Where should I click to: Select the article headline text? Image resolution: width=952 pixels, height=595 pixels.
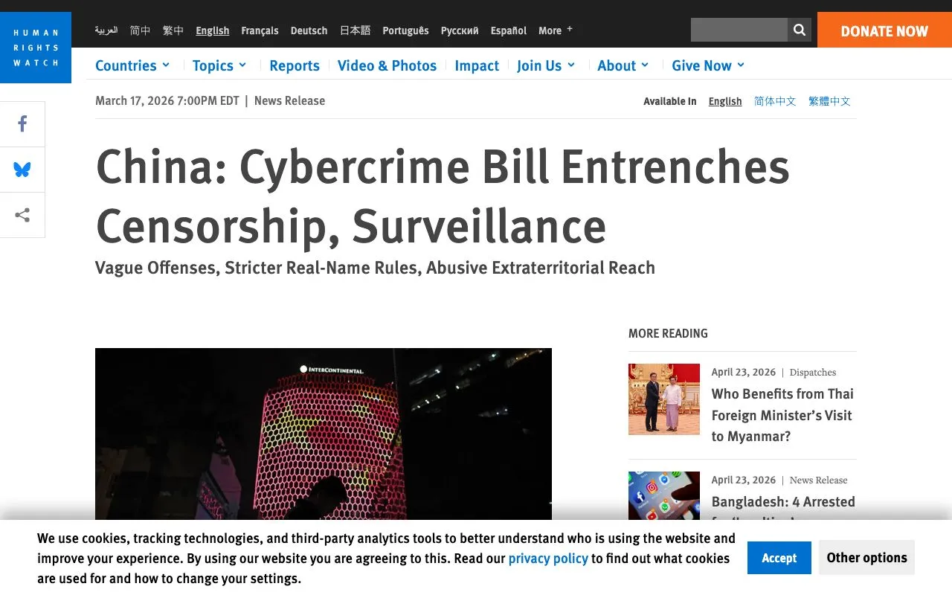click(x=443, y=196)
